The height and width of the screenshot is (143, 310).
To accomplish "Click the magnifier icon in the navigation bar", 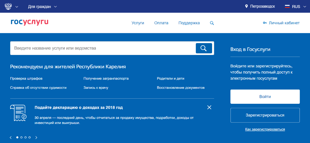I will click(x=212, y=23).
